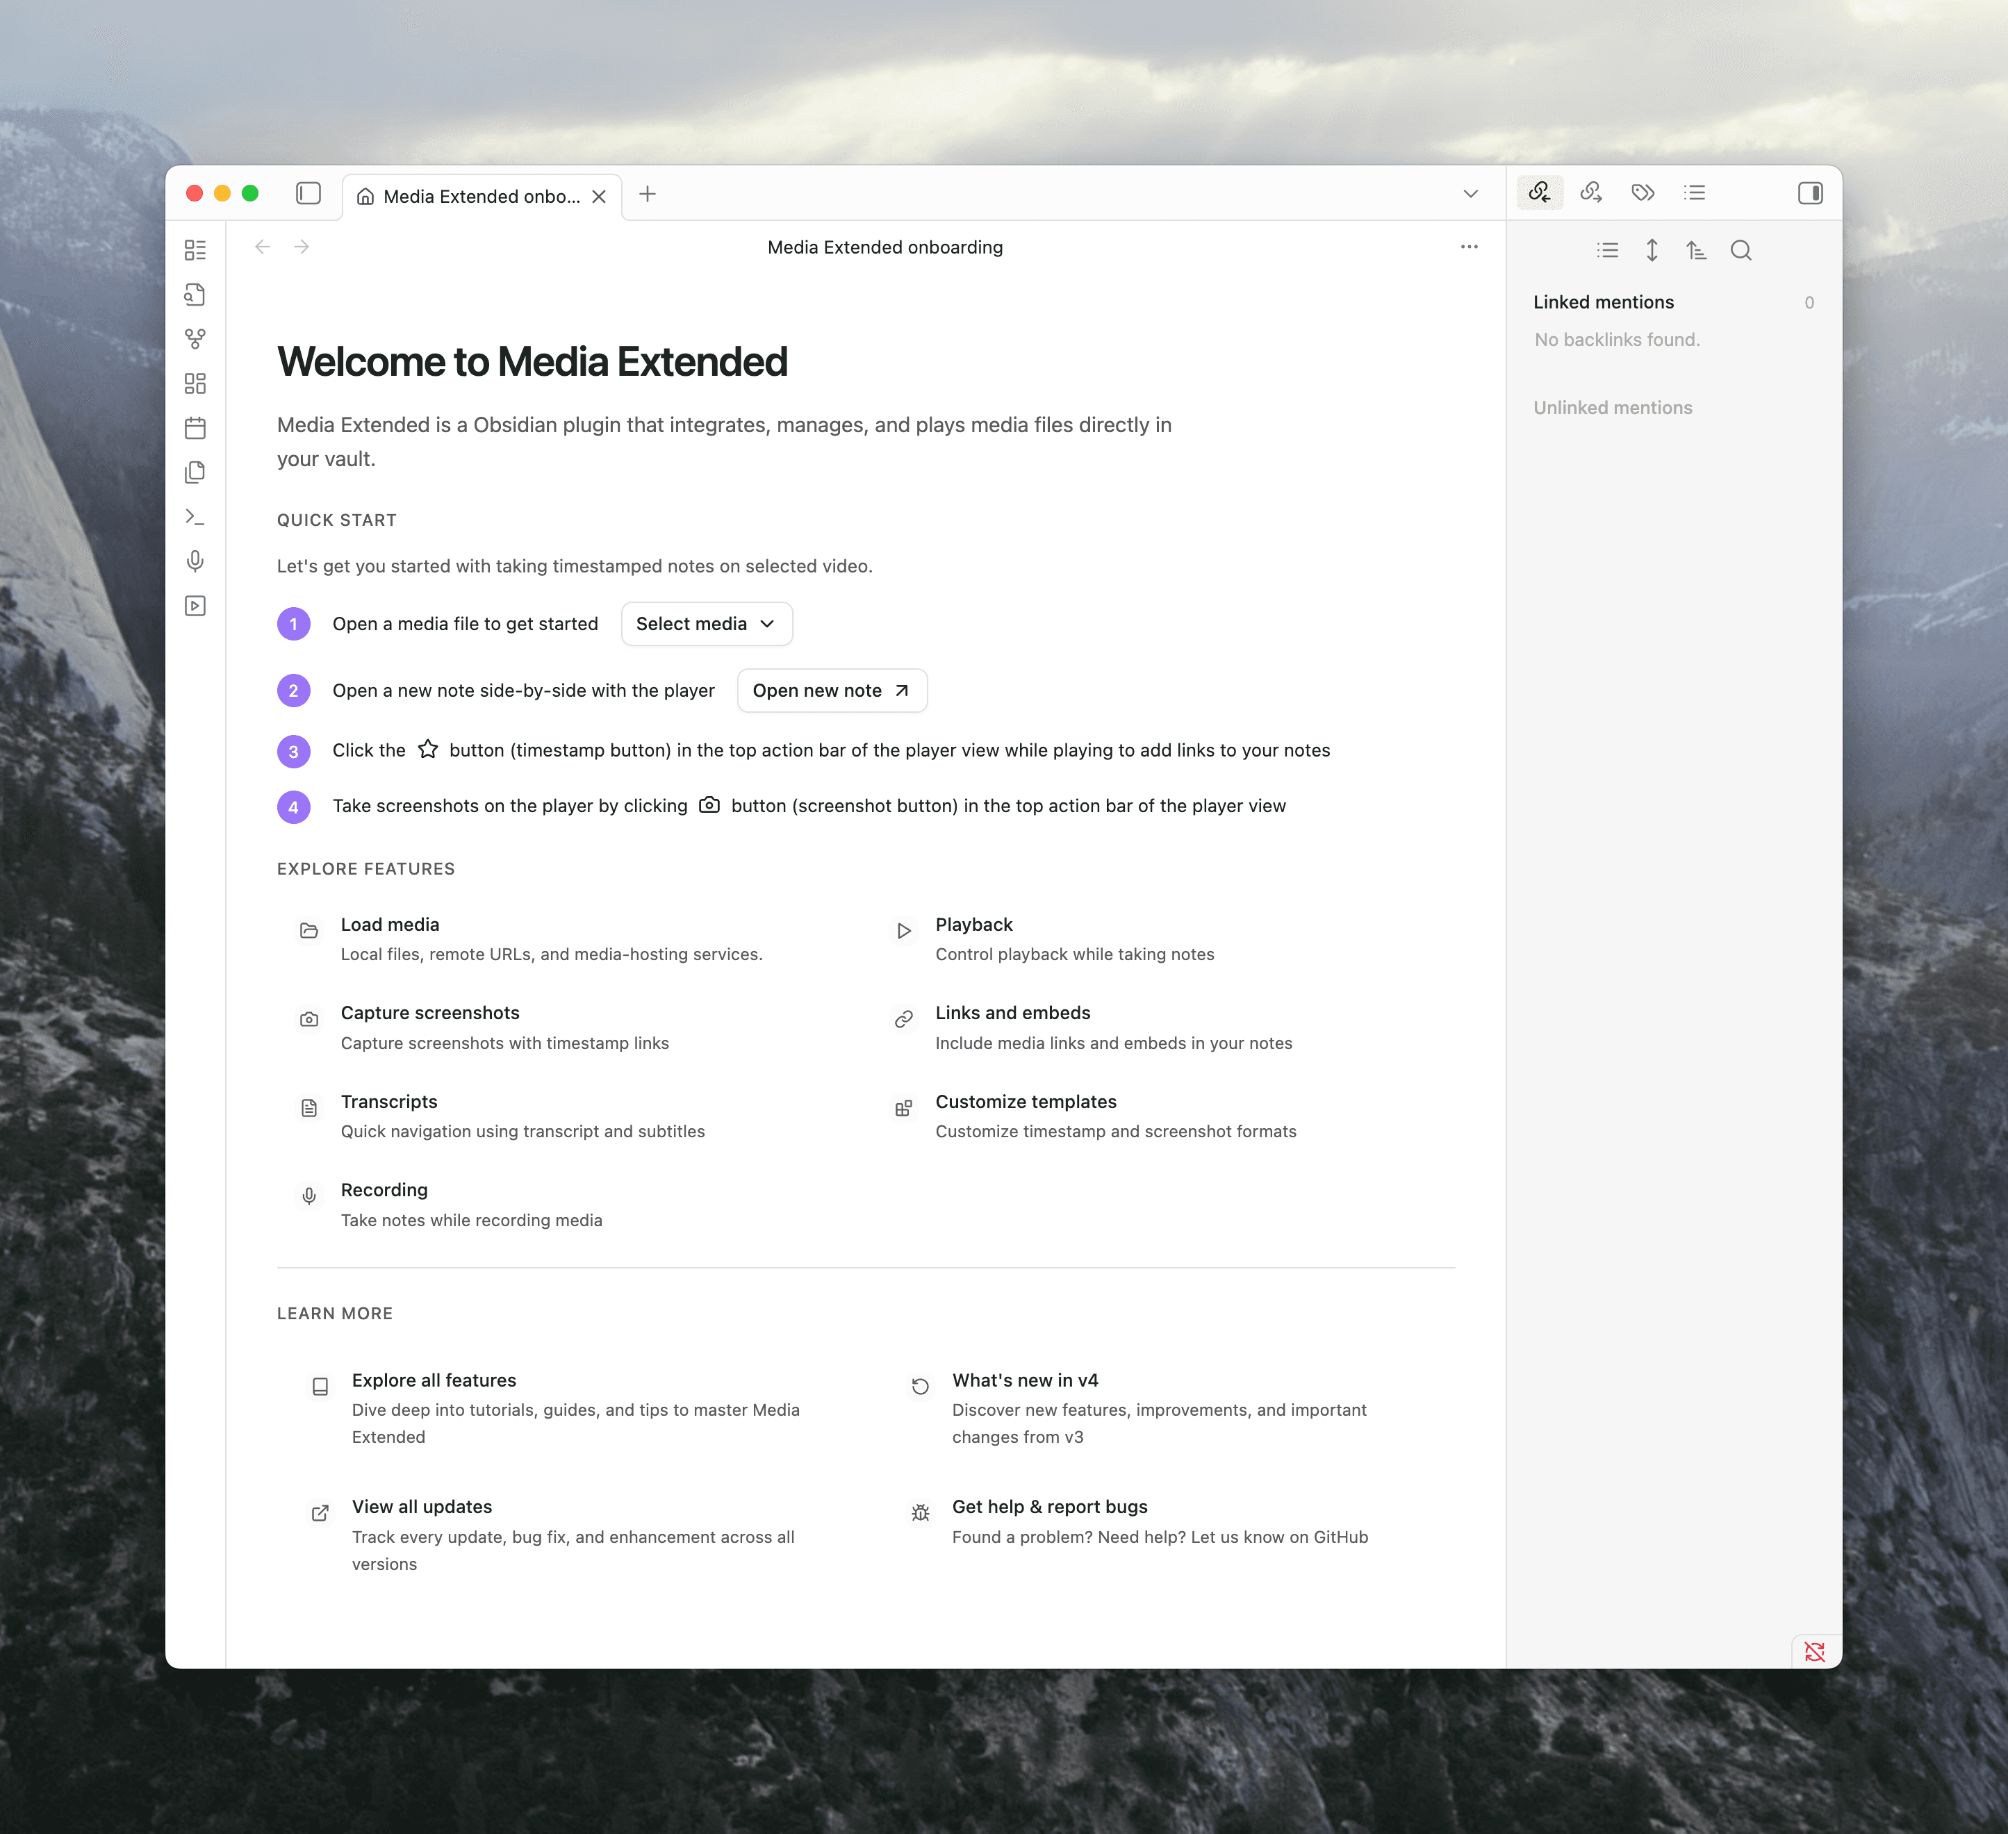Open the terminal icon in the sidebar
The image size is (2008, 1834).
tap(195, 517)
